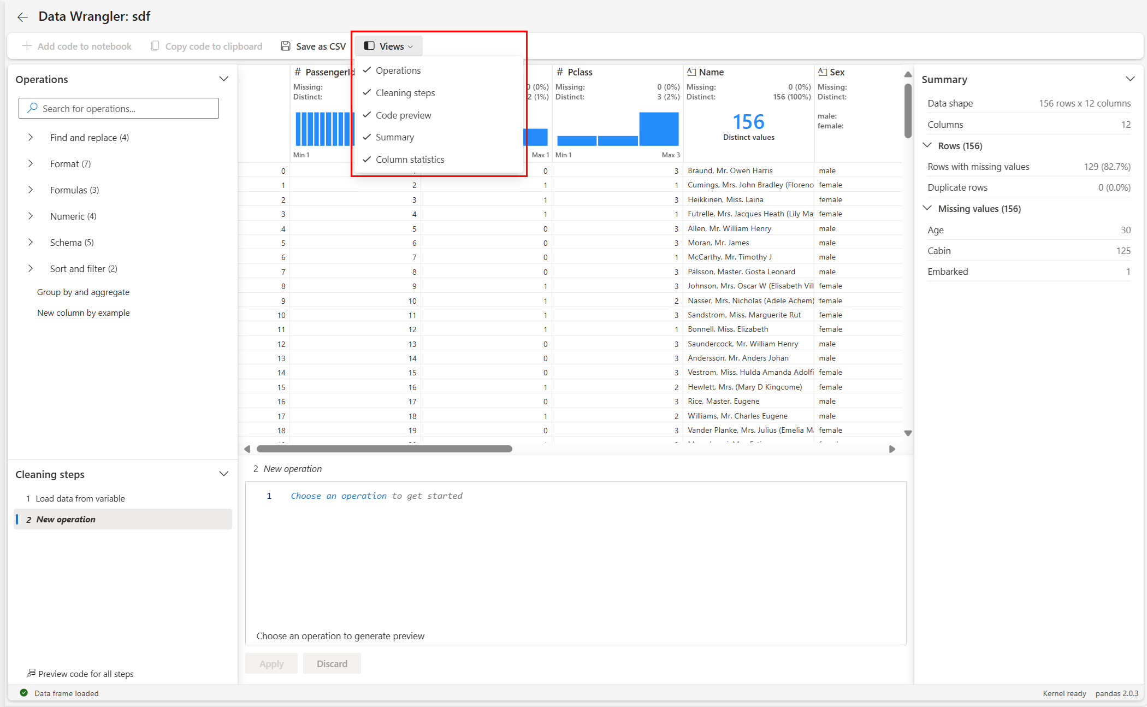Image resolution: width=1147 pixels, height=707 pixels.
Task: Collapse the Summary panel chevron
Action: coord(1130,79)
